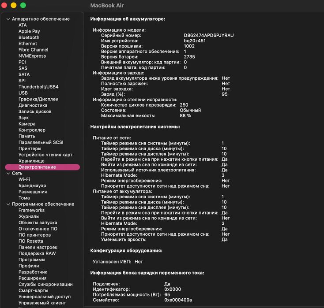The height and width of the screenshot is (308, 324).
Task: Open the Брандмауэр network entry
Action: (x=32, y=186)
